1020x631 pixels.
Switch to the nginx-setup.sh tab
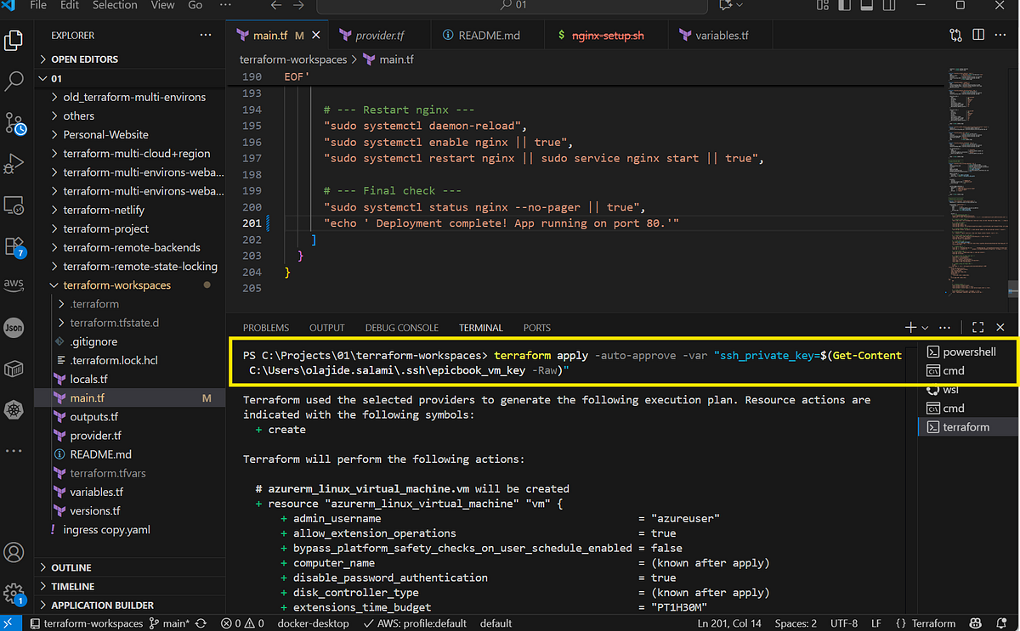(605, 35)
